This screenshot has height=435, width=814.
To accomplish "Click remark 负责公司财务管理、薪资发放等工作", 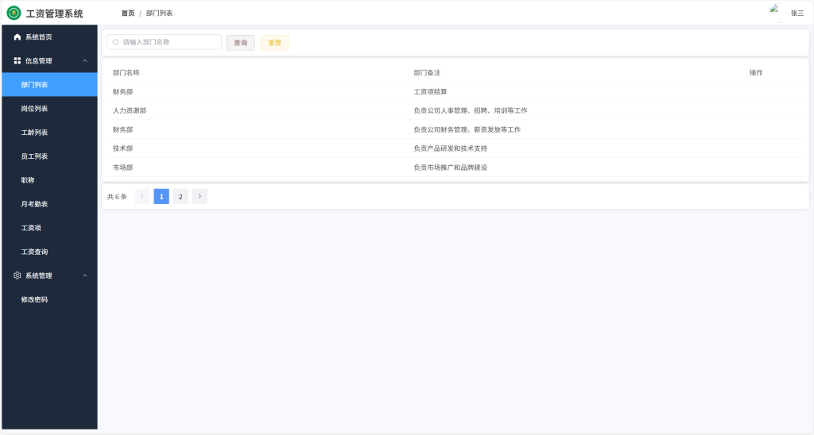I will pos(467,129).
